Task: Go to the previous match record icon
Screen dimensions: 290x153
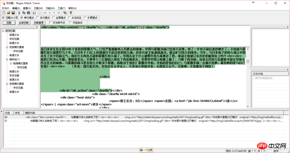Action: pos(50,13)
